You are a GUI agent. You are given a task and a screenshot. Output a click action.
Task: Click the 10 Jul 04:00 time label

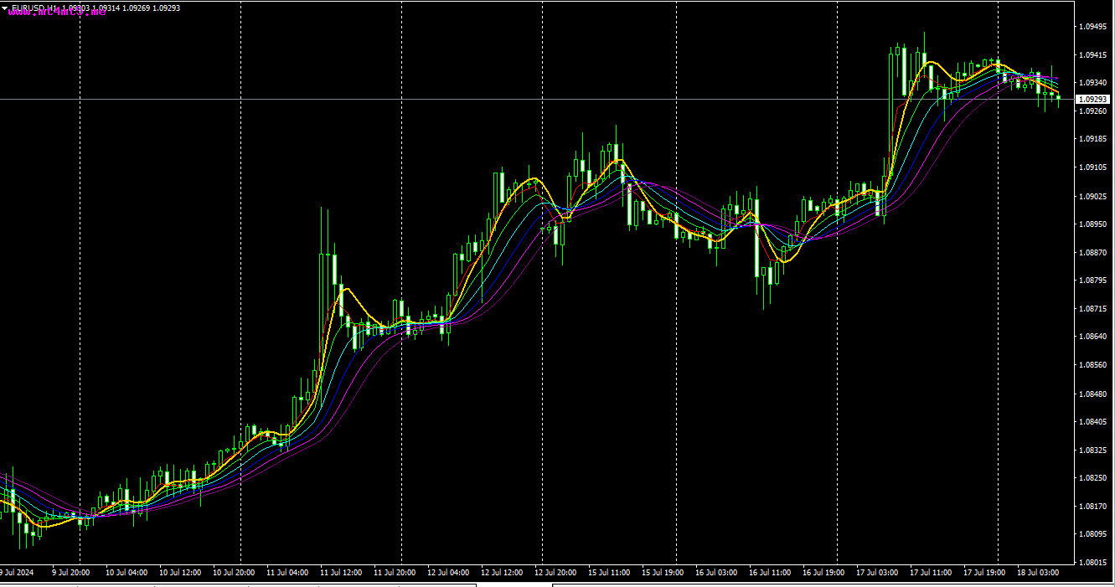(126, 573)
